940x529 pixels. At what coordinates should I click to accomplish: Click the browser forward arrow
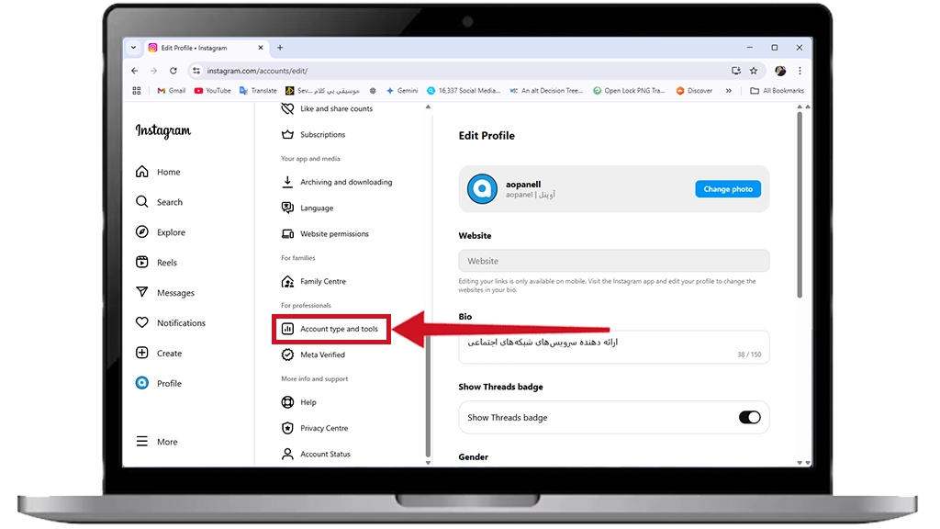click(154, 71)
